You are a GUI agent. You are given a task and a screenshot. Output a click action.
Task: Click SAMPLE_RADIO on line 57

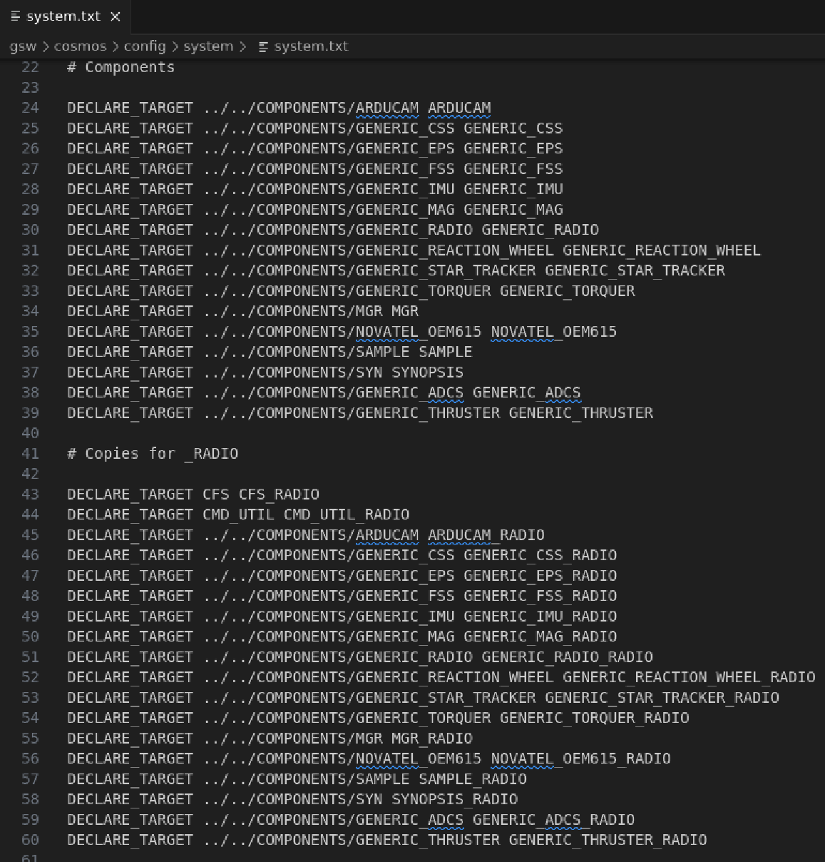pos(473,779)
